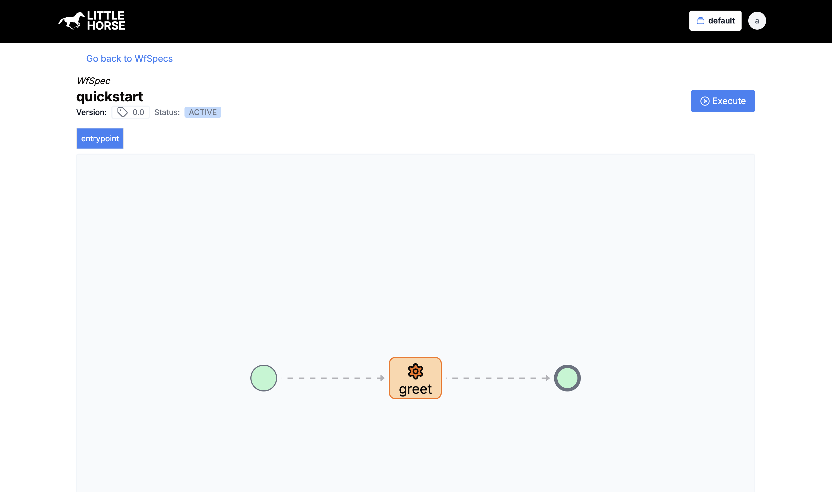Click the workflow end node circle
Image resolution: width=832 pixels, height=492 pixels.
566,378
